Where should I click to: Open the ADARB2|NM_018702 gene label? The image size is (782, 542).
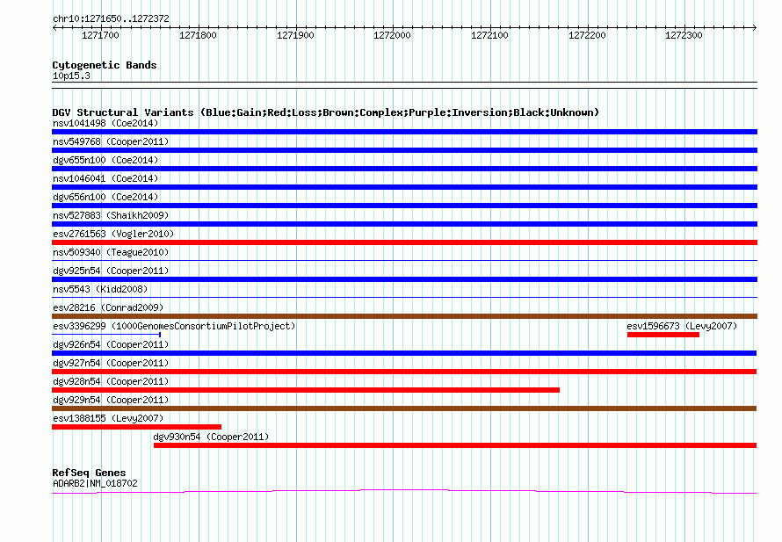[95, 483]
